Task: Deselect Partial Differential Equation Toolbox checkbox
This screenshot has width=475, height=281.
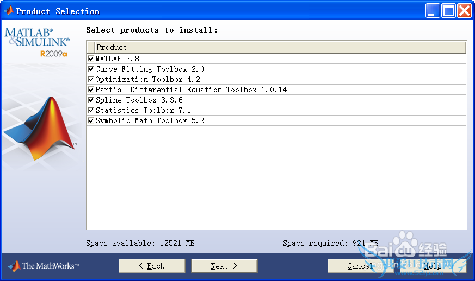Action: (91, 90)
